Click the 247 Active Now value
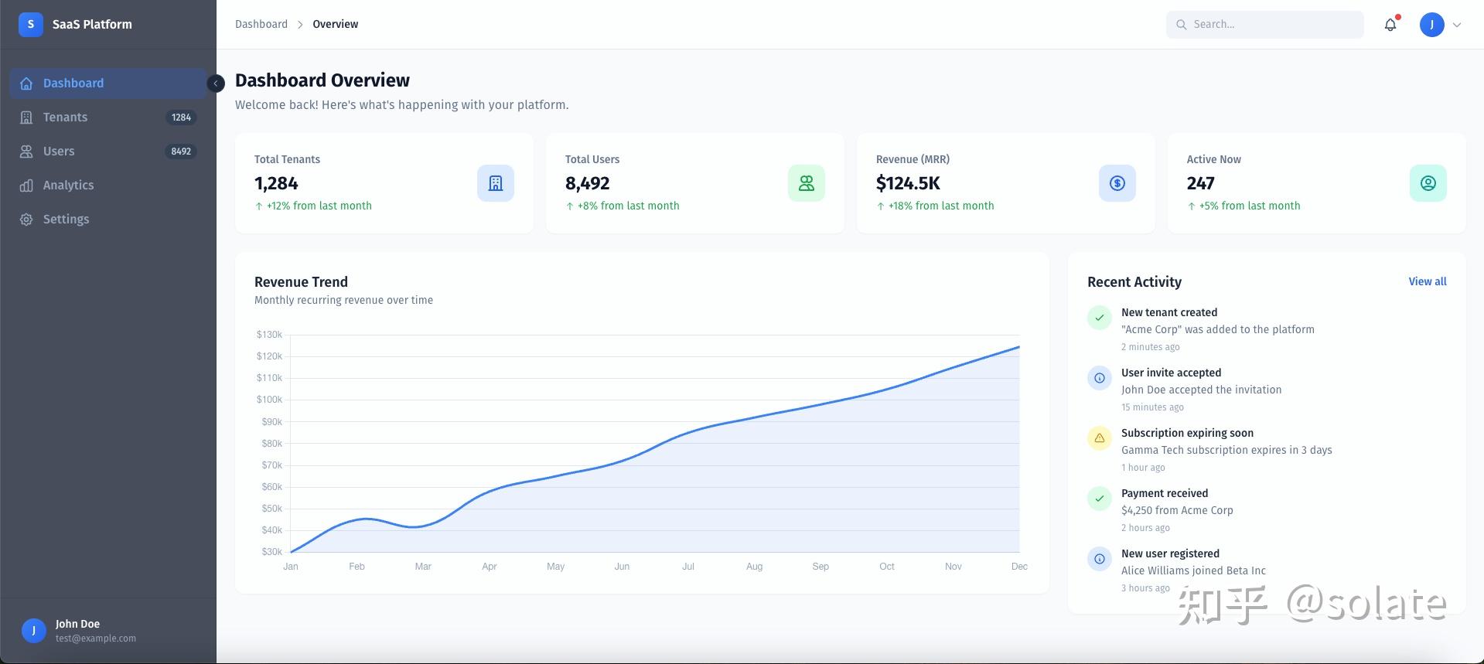 [x=1200, y=183]
